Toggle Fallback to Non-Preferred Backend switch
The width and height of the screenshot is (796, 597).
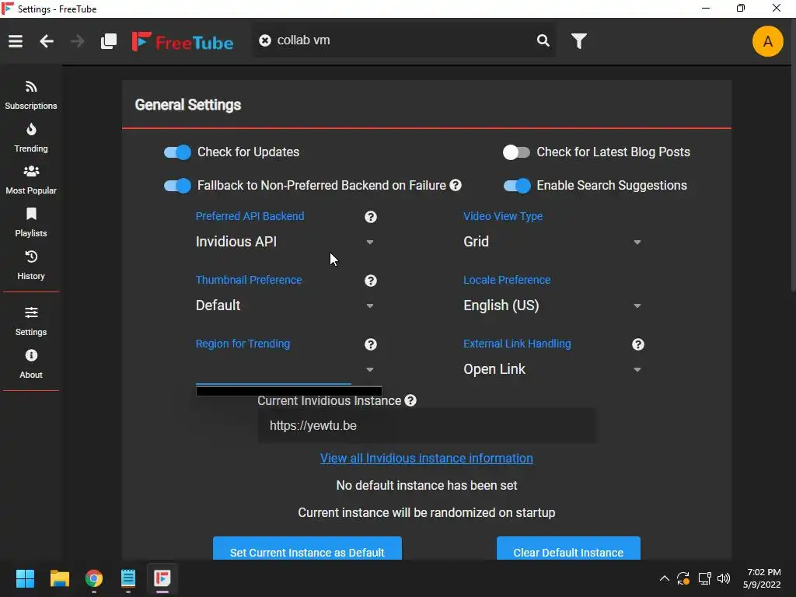tap(177, 186)
